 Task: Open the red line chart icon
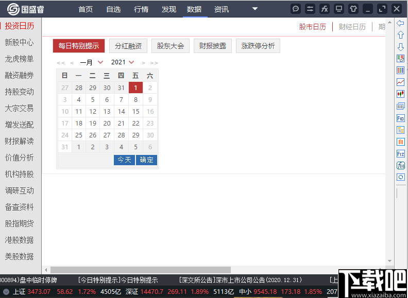tap(400, 82)
